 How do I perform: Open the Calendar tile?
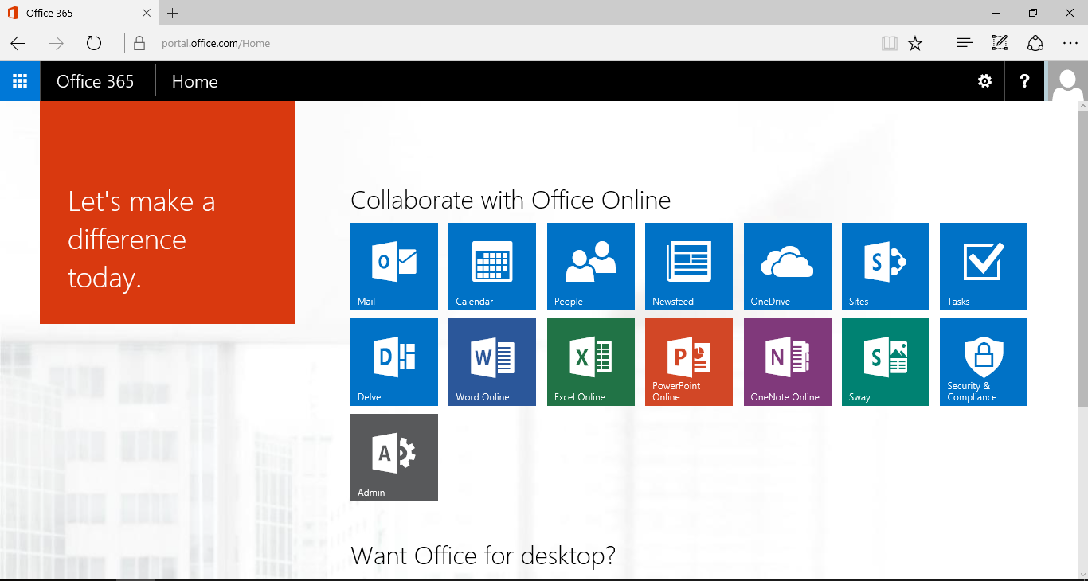point(492,266)
